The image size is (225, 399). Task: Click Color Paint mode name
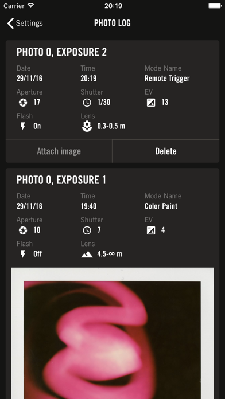161,206
